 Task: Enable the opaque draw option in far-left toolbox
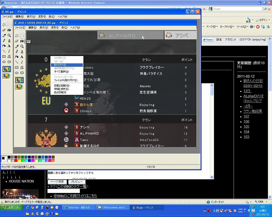coord(6,69)
